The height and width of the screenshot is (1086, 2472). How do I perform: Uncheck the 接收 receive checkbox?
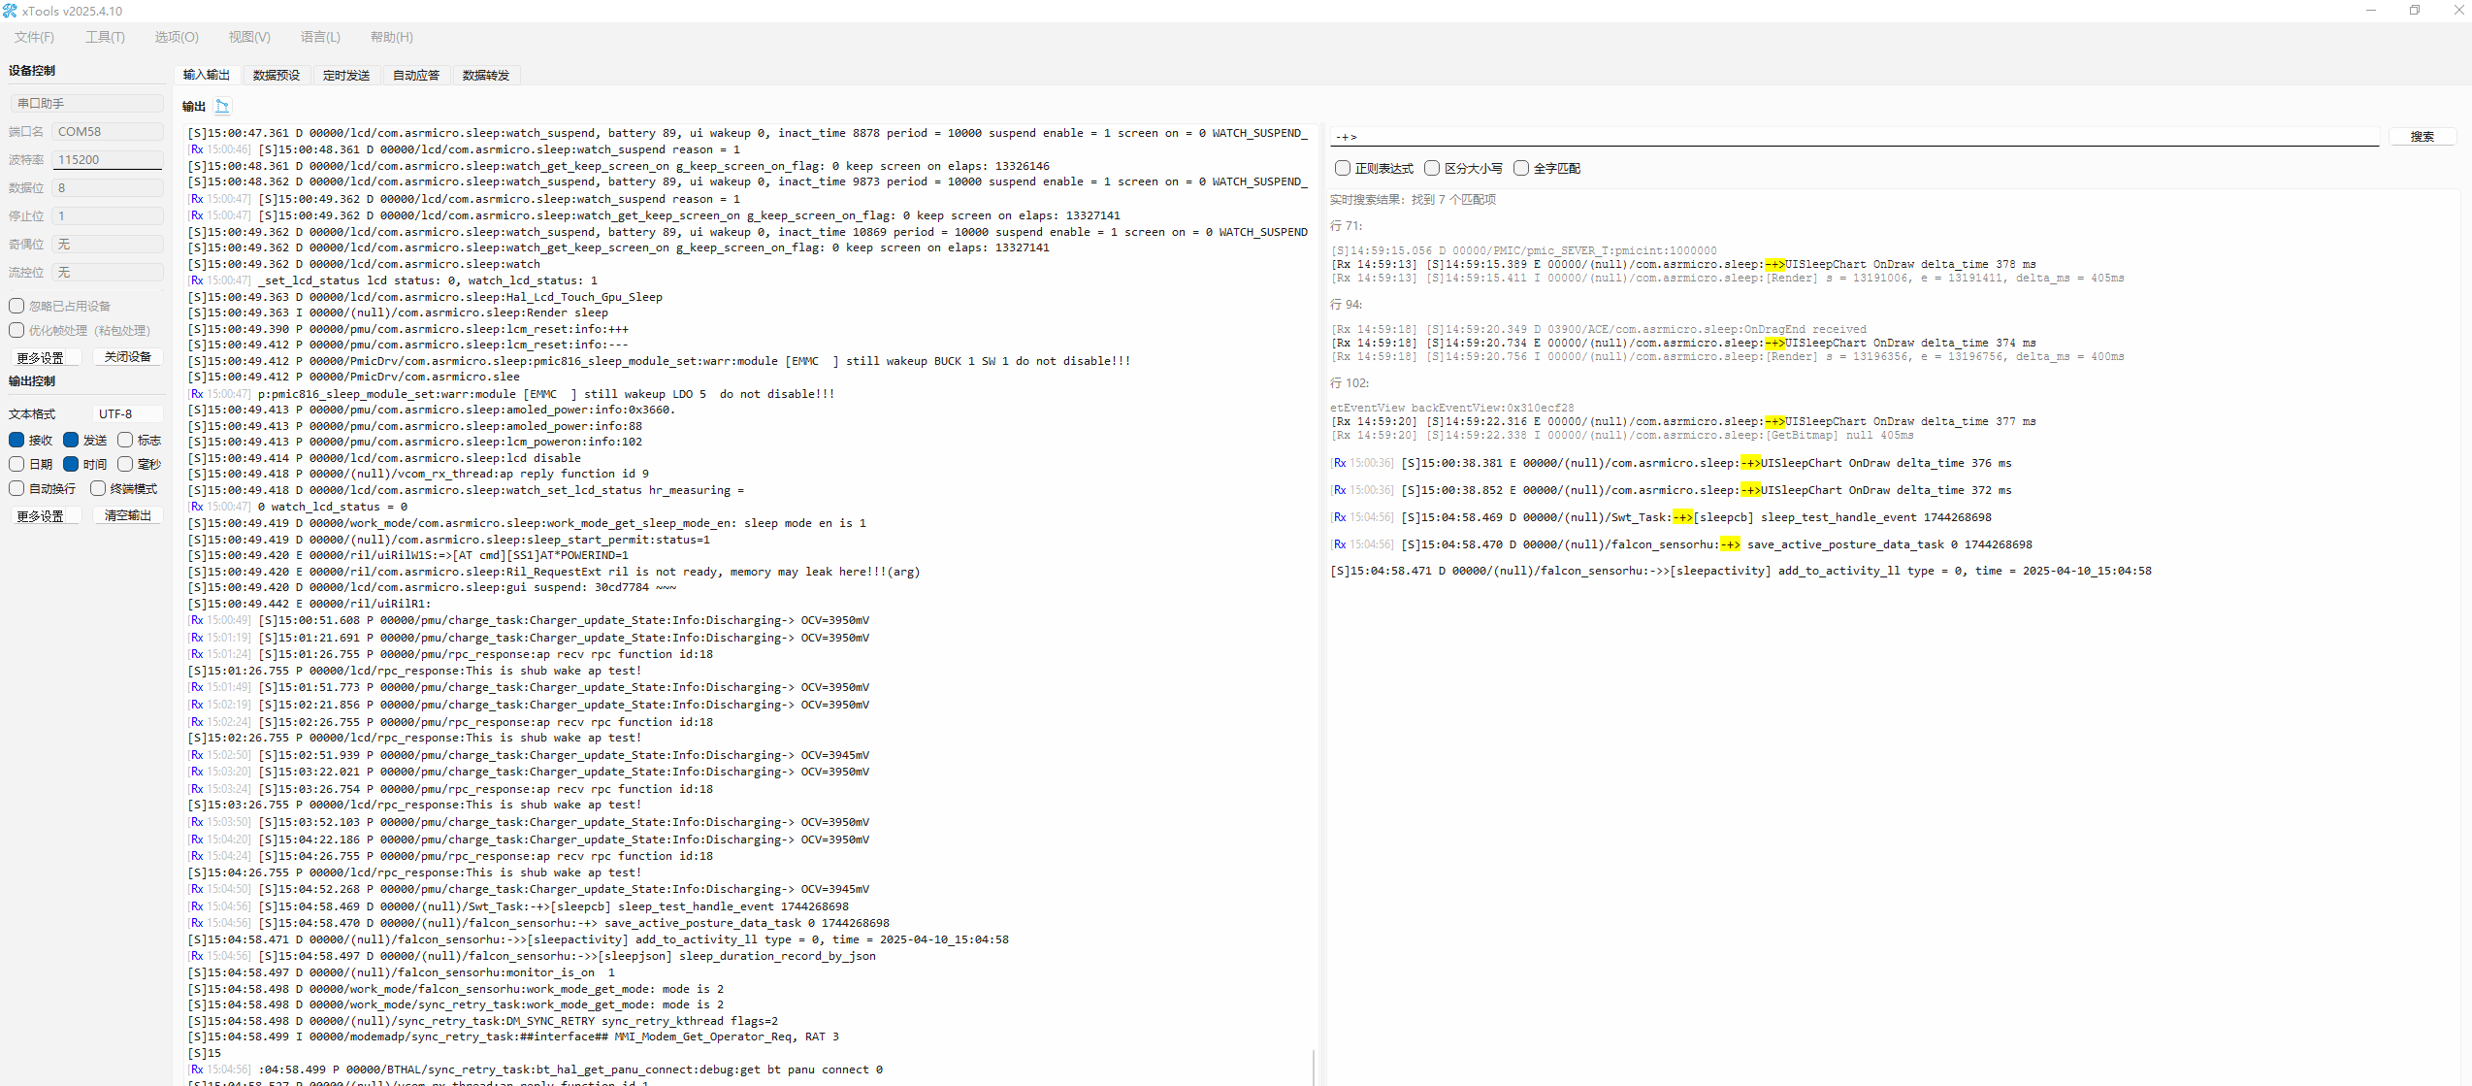coord(16,440)
